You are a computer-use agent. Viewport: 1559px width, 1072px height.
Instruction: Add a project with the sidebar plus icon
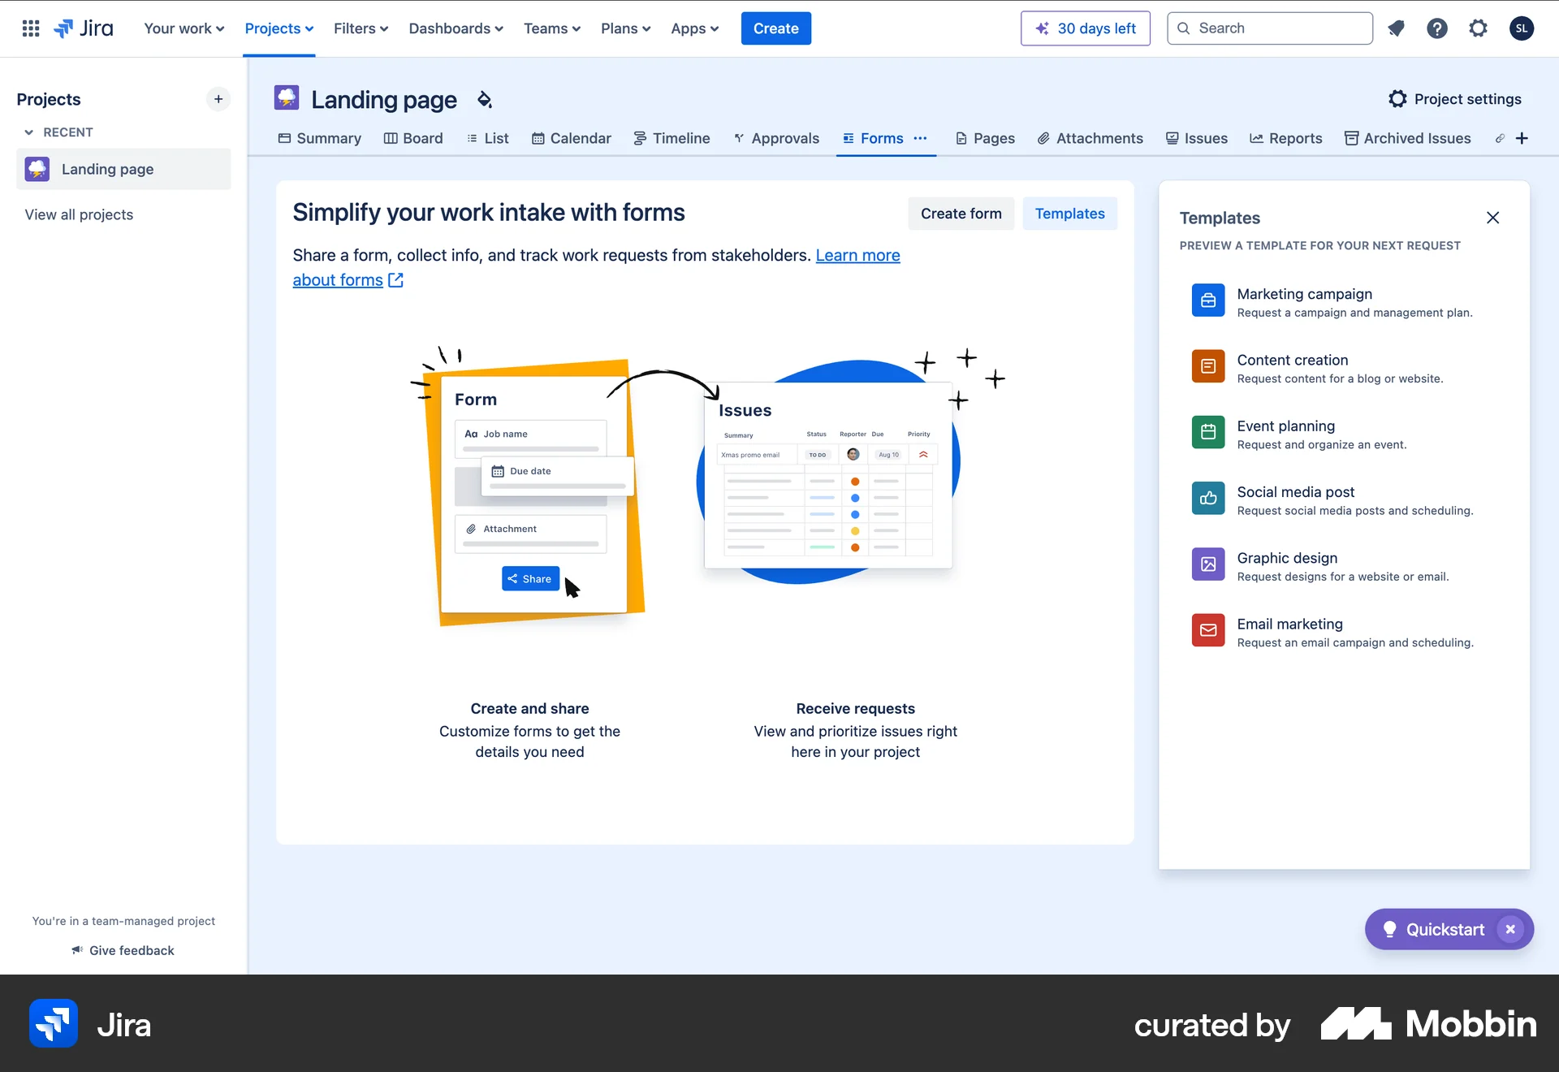pos(218,99)
